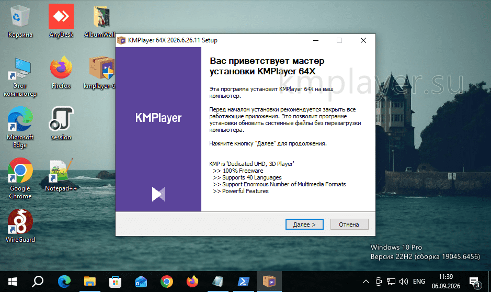The image size is (491, 292).
Task: Click the "Supports 40 Languages" line
Action: click(247, 177)
